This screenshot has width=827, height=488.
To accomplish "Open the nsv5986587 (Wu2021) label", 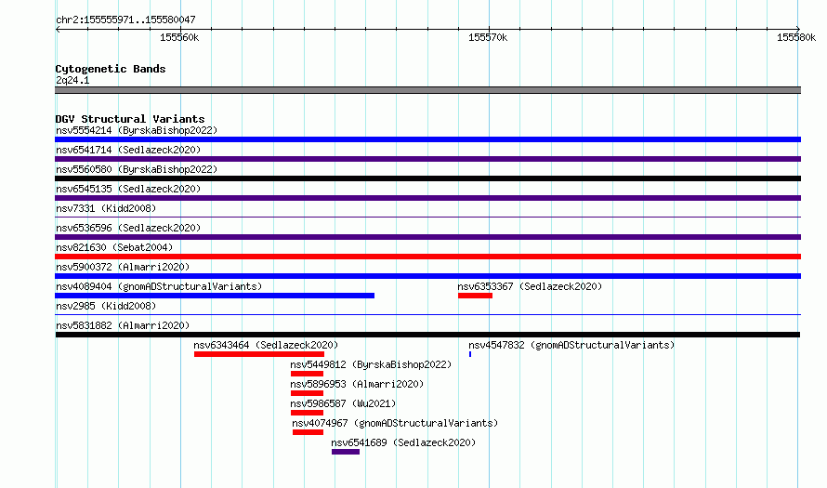I will pos(343,403).
